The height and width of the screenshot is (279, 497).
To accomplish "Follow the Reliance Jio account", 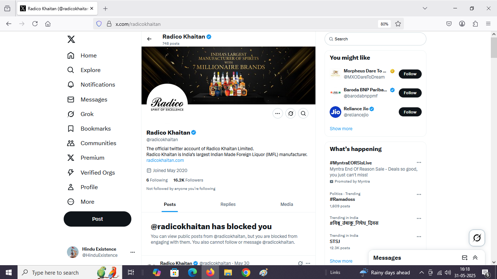I will click(410, 112).
